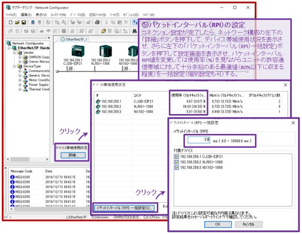Uncheck 192.168.250.2 NJ501-1300 target device
302x234 pixels.
click(177, 162)
